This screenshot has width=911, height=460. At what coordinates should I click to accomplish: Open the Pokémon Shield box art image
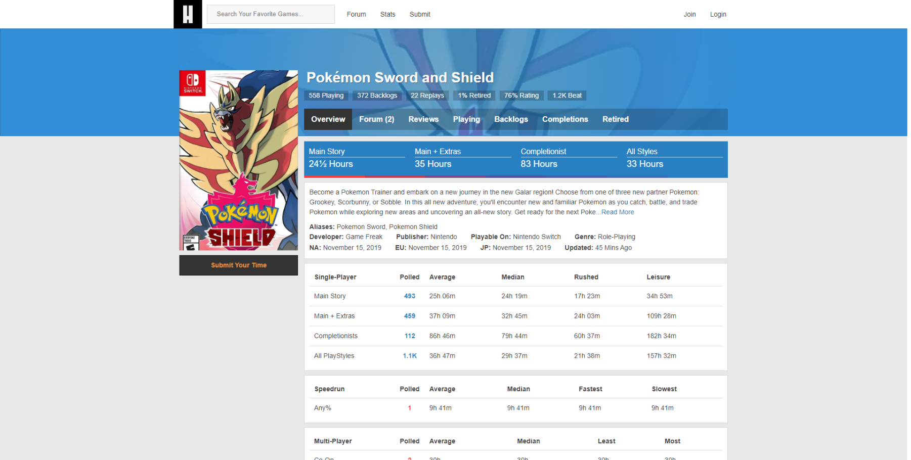point(238,160)
